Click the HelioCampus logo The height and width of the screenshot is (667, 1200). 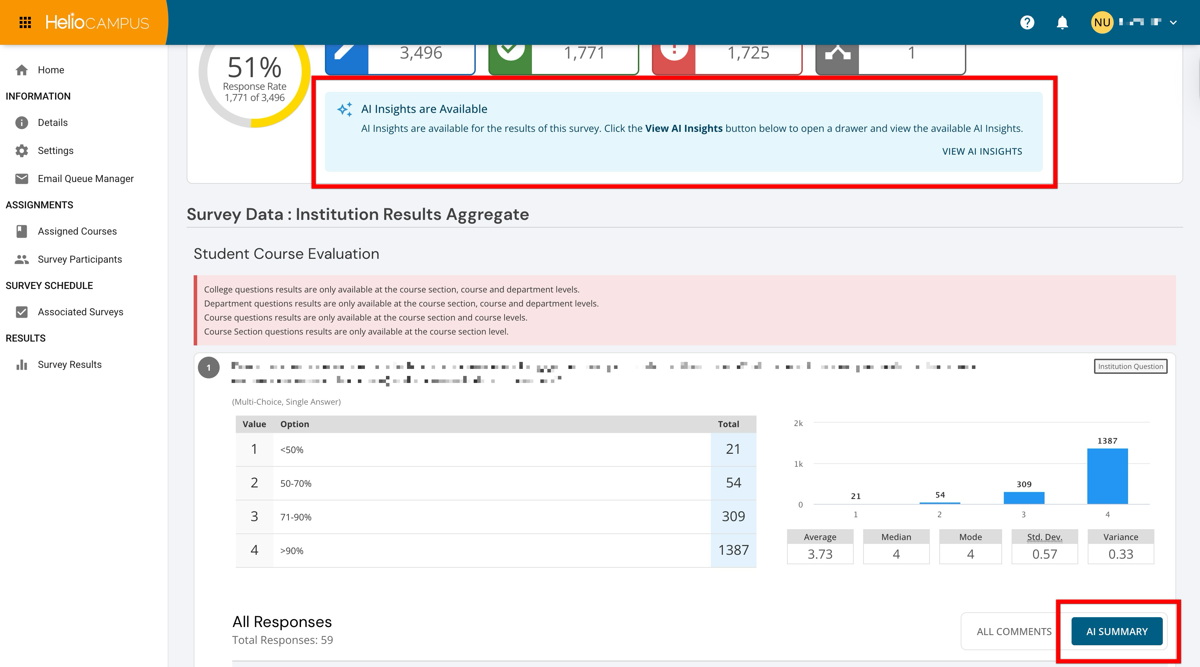pyautogui.click(x=97, y=22)
